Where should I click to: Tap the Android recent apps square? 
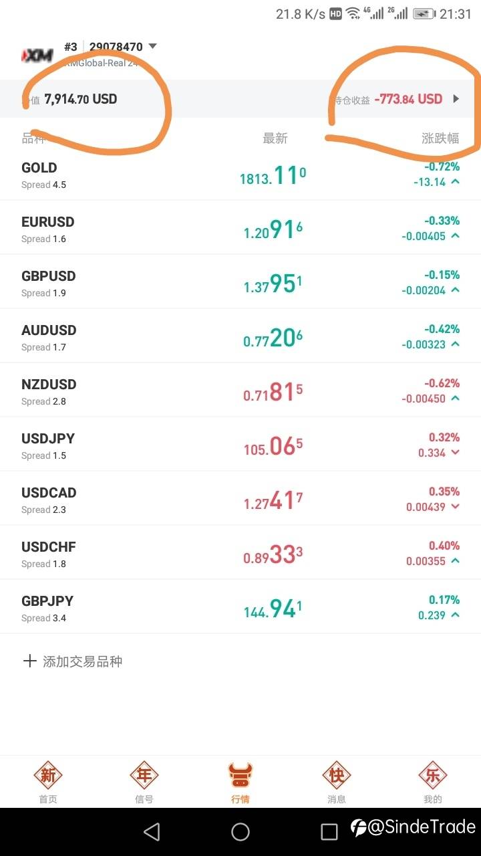tap(329, 832)
